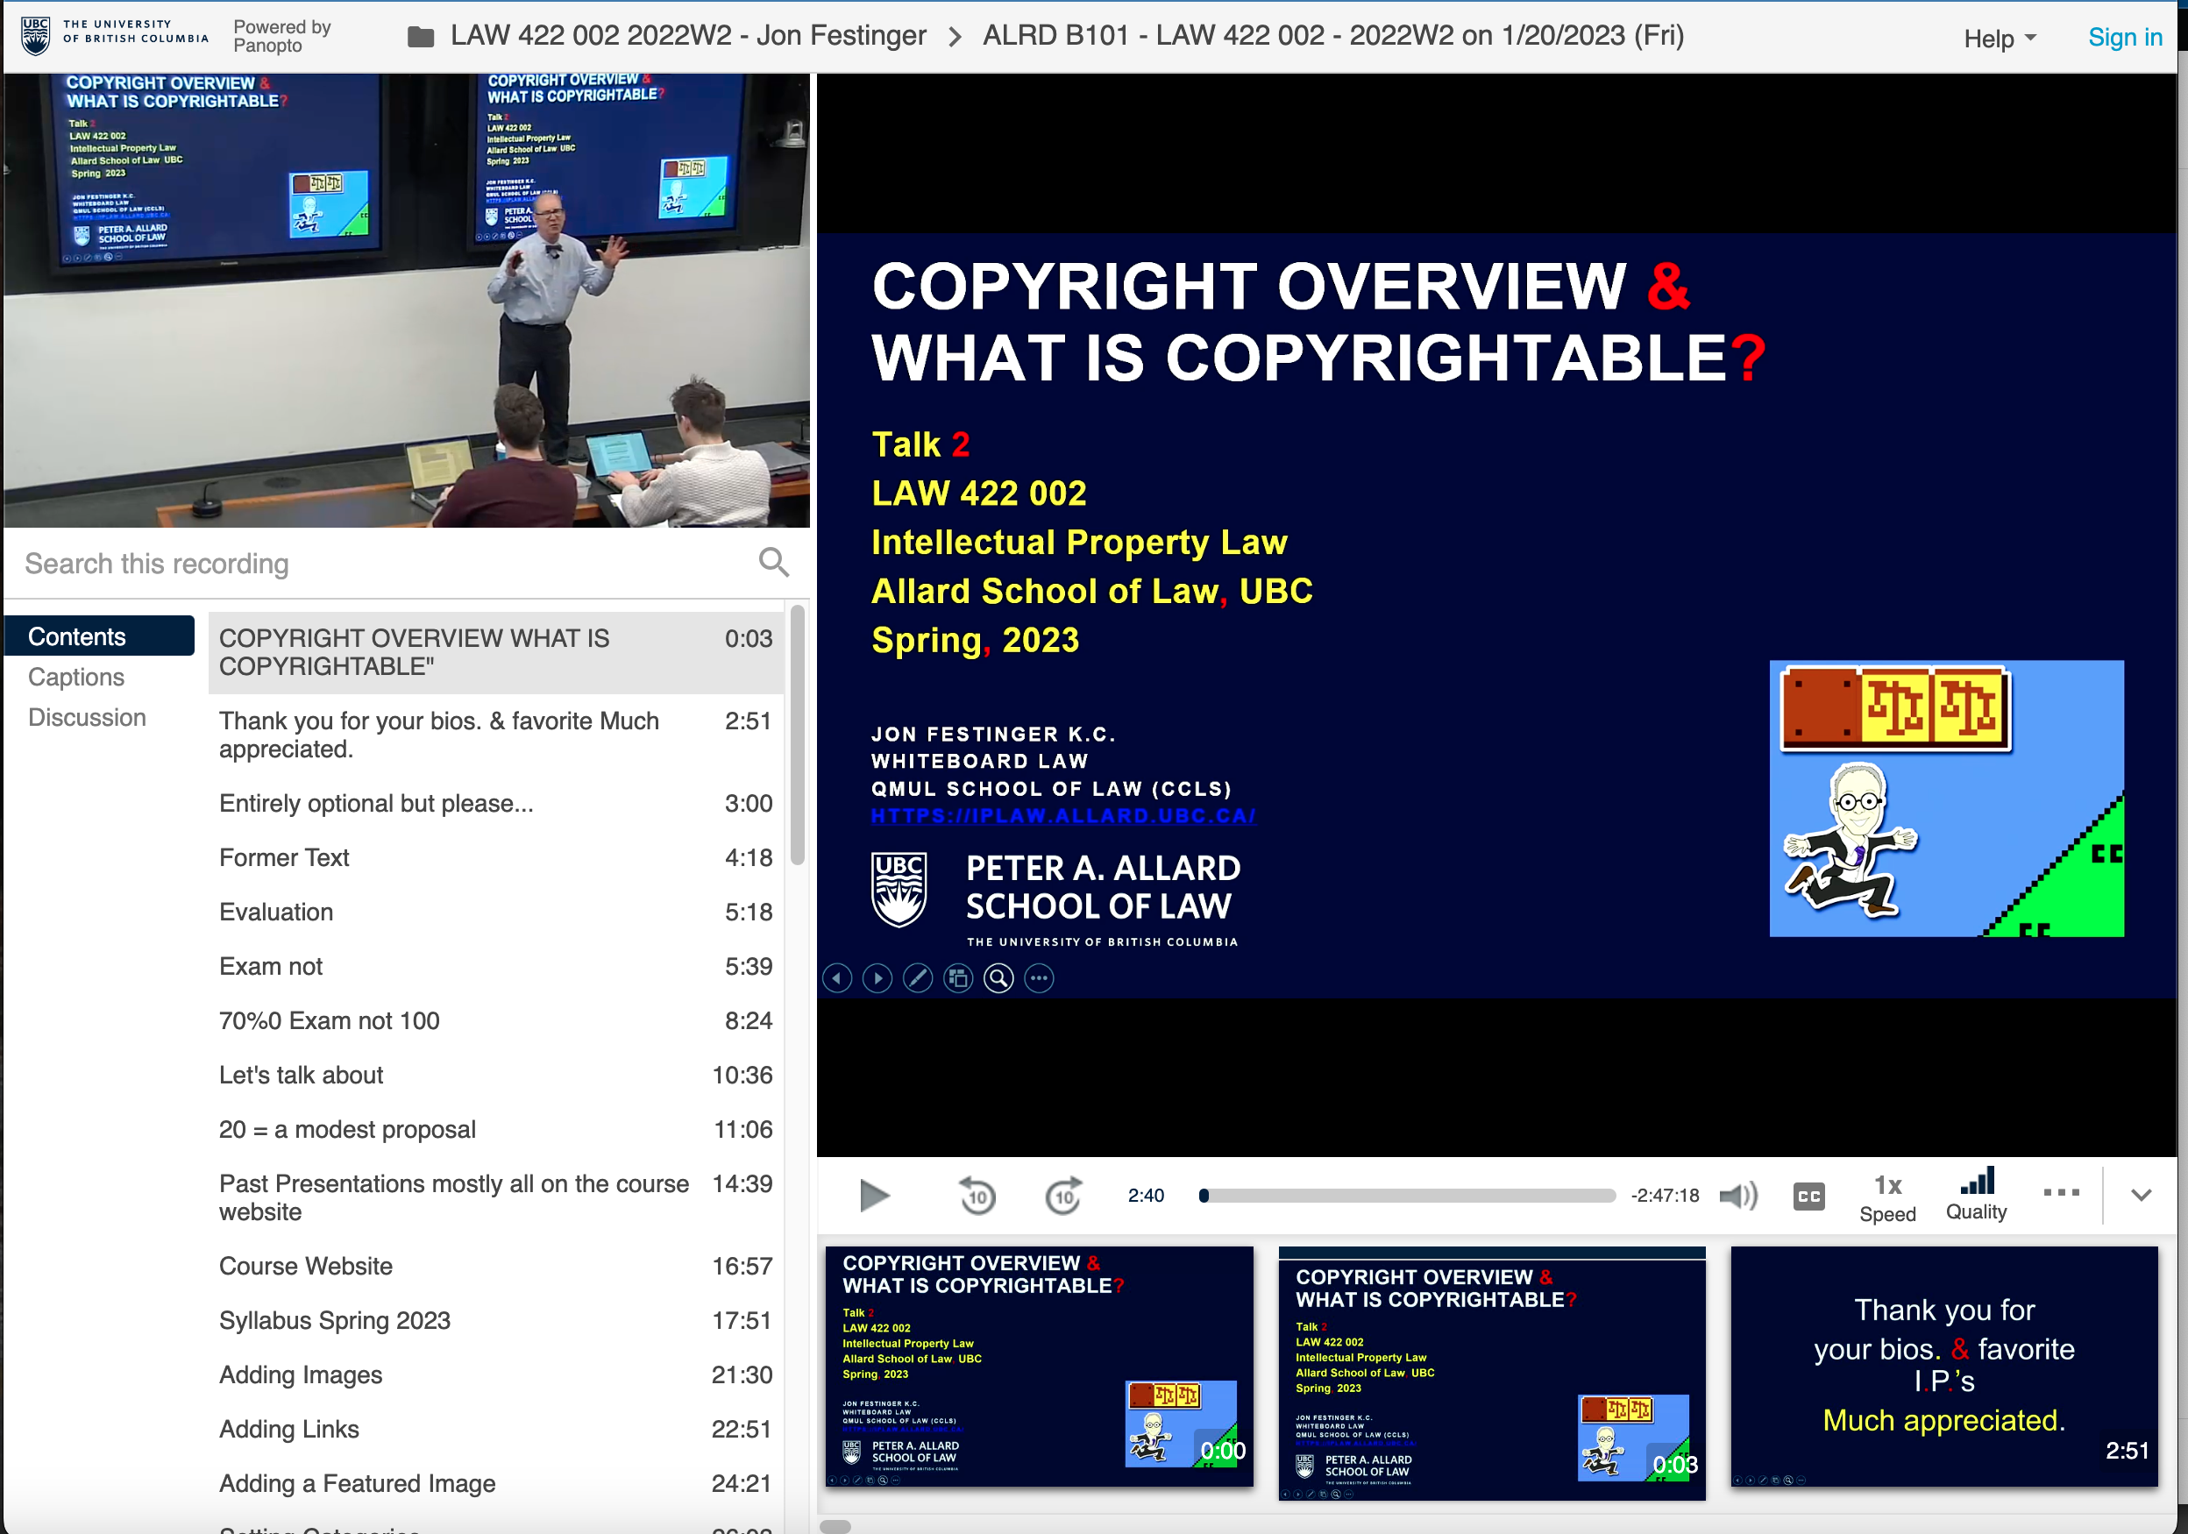The image size is (2188, 1534).
Task: Jump to 'Adding Images' entry
Action: [x=495, y=1374]
